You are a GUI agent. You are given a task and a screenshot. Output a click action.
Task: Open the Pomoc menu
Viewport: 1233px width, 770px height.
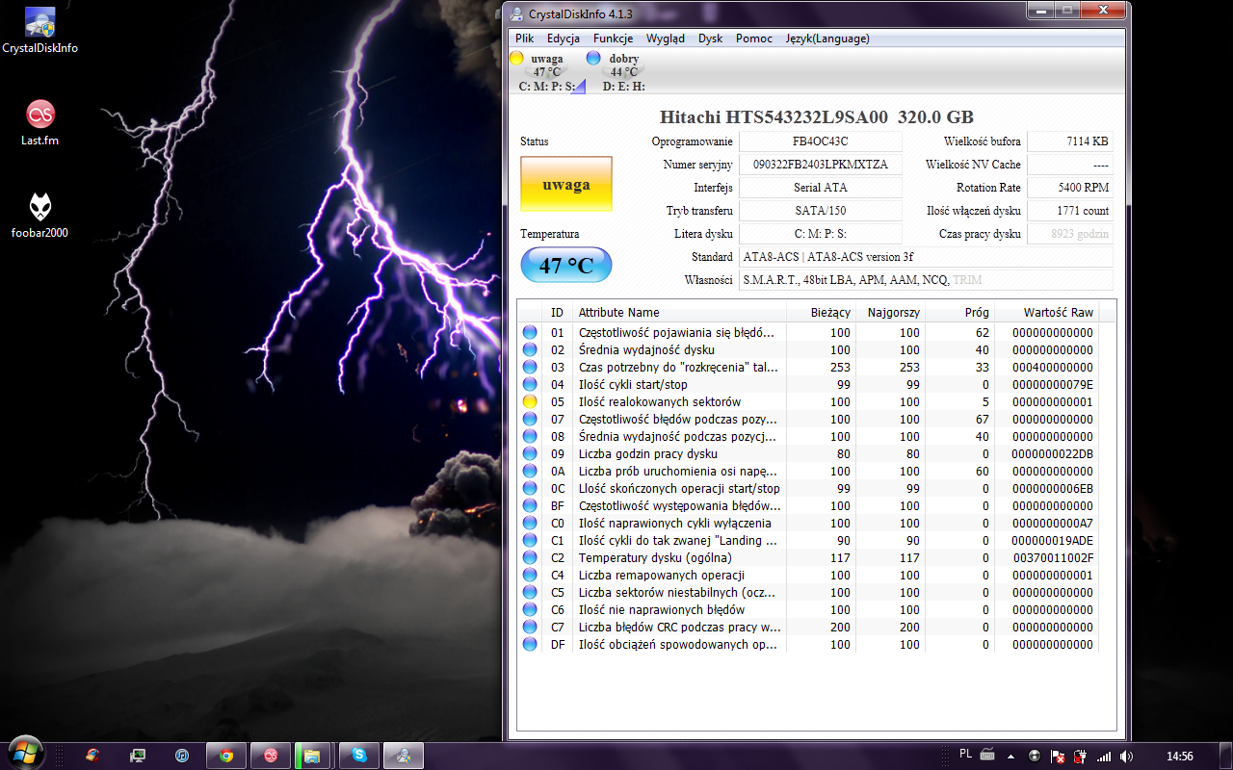pos(754,38)
